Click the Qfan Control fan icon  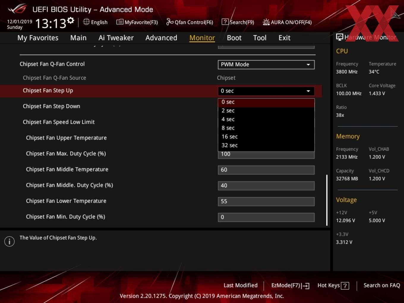(170, 22)
